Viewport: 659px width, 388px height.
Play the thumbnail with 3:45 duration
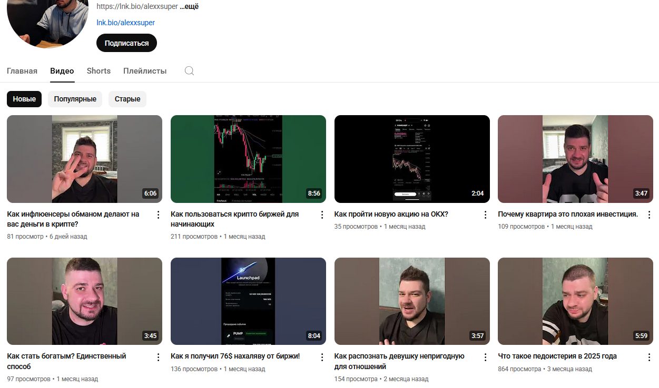(x=84, y=301)
